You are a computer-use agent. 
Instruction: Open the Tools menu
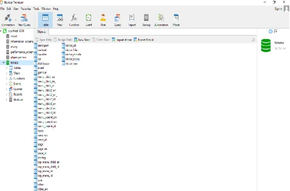[x=36, y=9]
